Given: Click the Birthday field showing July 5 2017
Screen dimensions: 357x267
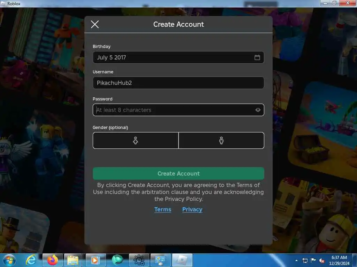Looking at the screenshot, I should click(178, 57).
